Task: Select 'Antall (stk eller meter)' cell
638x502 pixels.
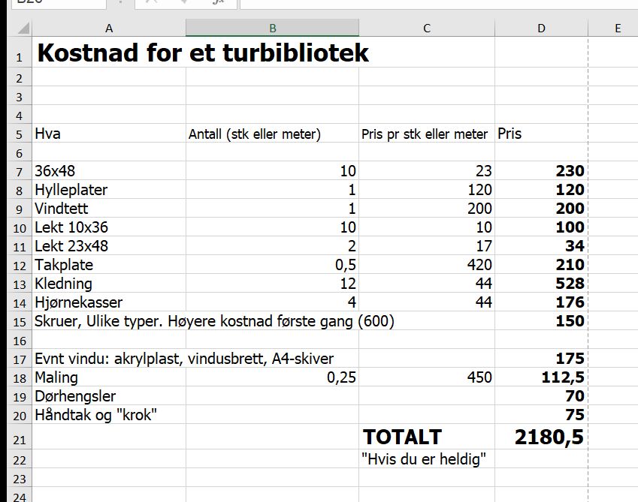Action: click(272, 134)
